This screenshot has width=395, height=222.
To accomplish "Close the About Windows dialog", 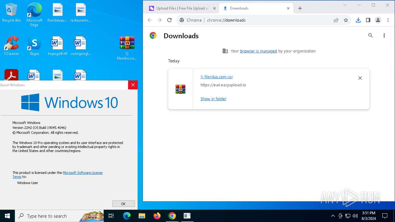I will tap(133, 85).
